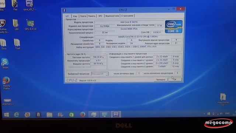Click the CPU-Z title bar icon
Image resolution: width=236 pixels, height=133 pixels.
click(x=64, y=10)
